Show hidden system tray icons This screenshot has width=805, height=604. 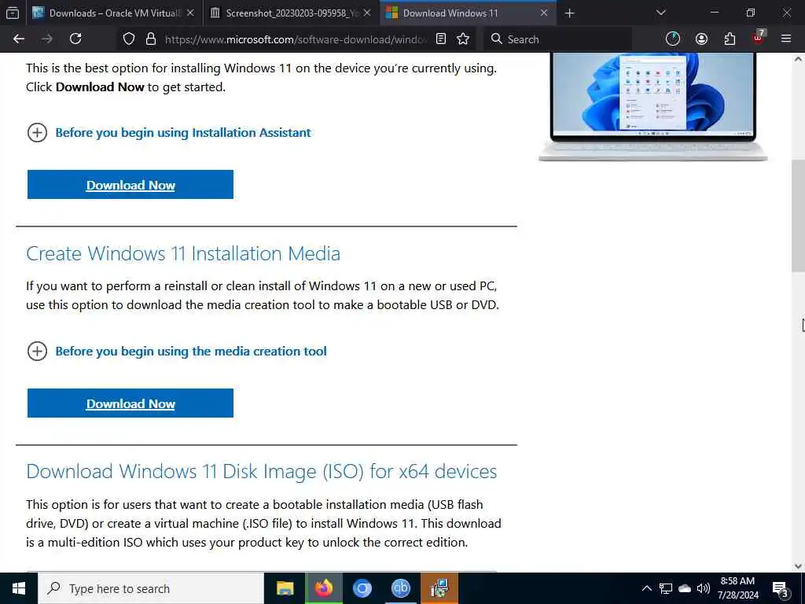pos(647,588)
